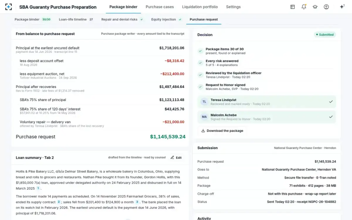
Task: Click the $43,425.76 interest share amount
Action: click(x=175, y=109)
